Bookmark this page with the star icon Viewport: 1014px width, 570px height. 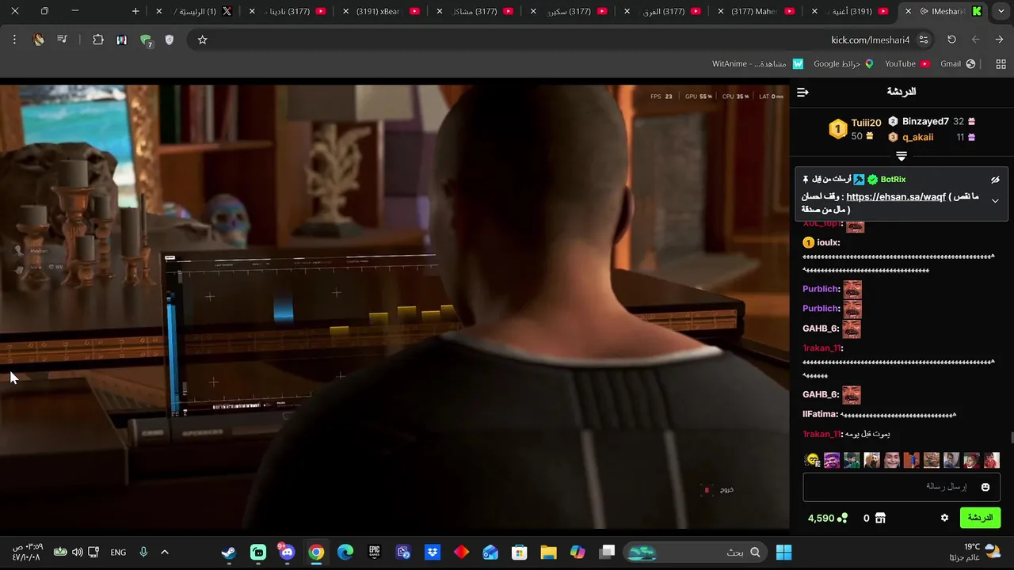tap(202, 40)
